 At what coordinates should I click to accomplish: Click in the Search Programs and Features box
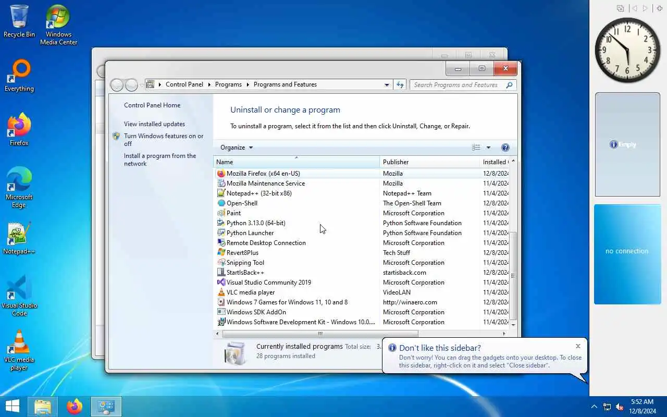pos(458,85)
